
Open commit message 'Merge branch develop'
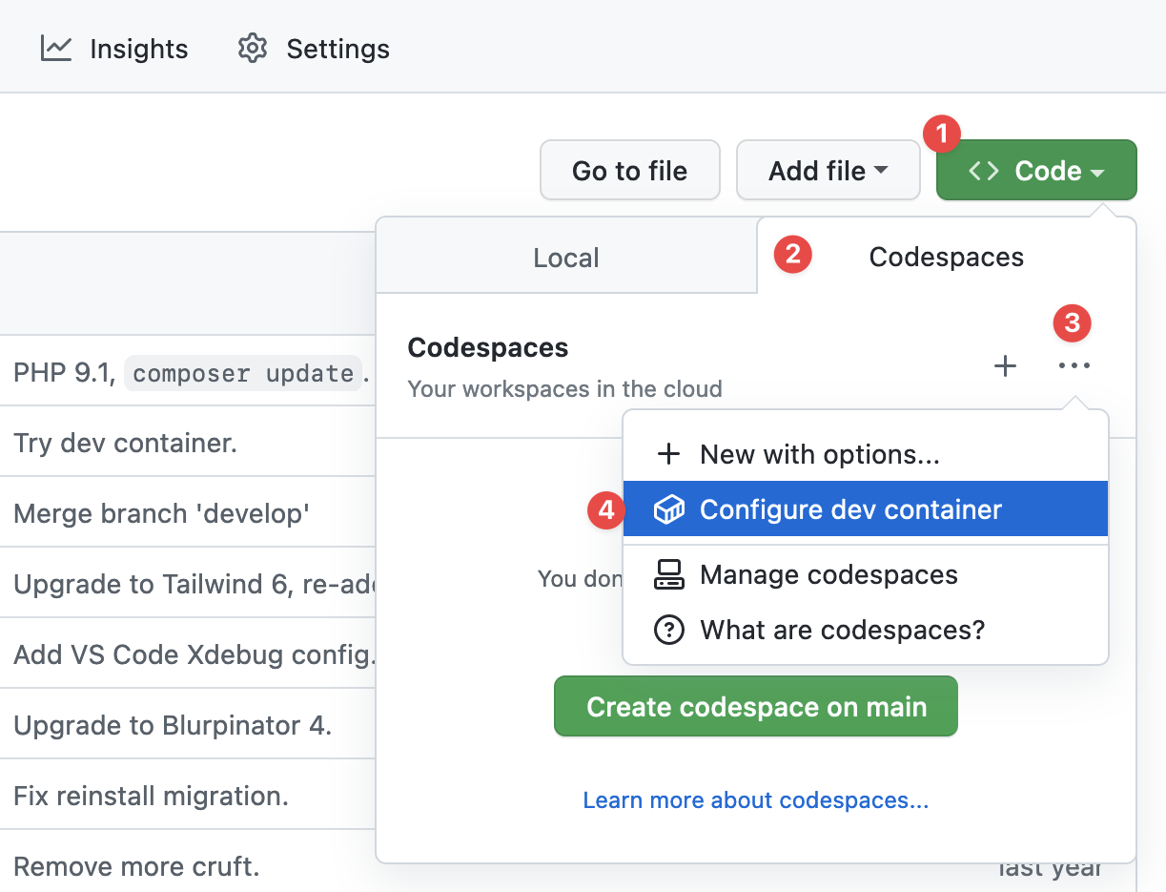pos(162,513)
